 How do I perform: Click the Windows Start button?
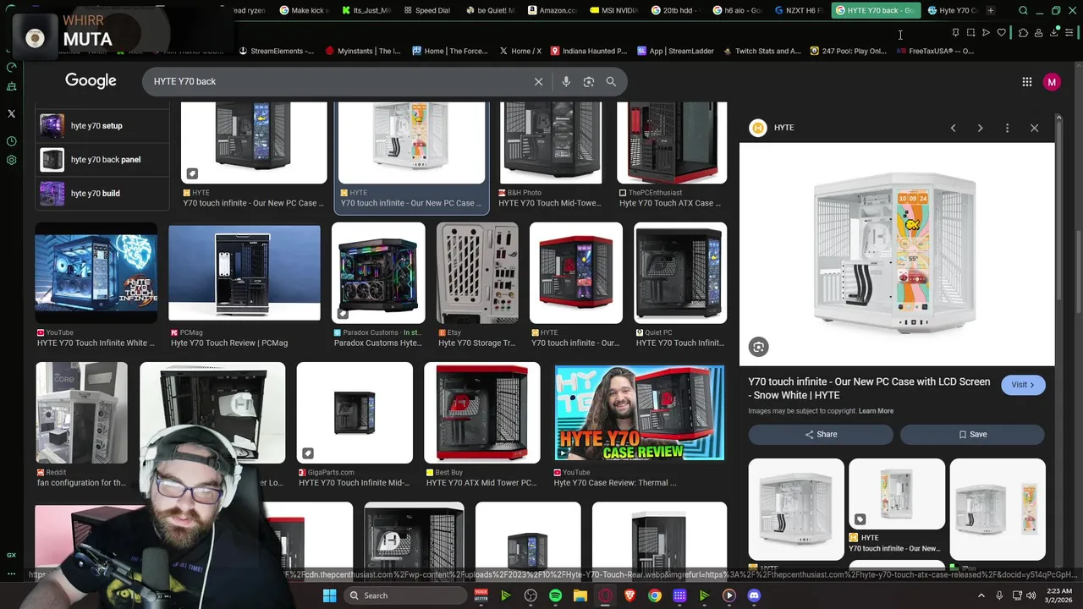329,595
